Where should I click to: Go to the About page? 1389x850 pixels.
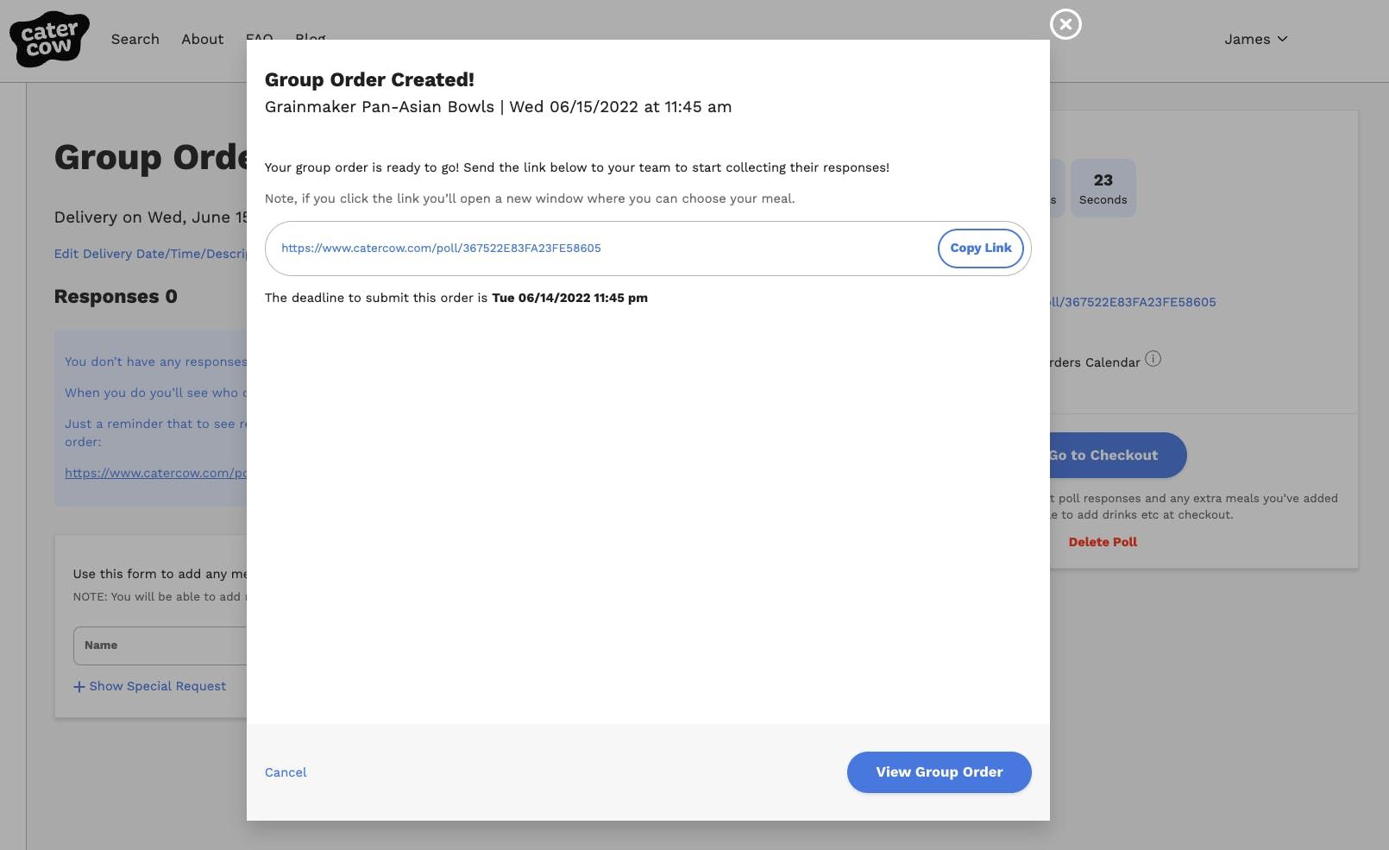(x=202, y=39)
